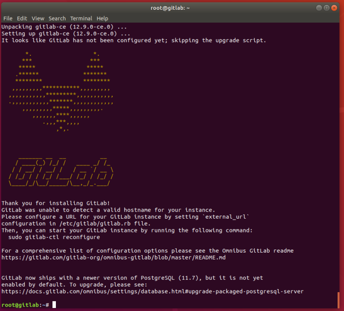Viewport: 344px width, 311px height.
Task: Select the external_url configuration text
Action: (x=226, y=216)
